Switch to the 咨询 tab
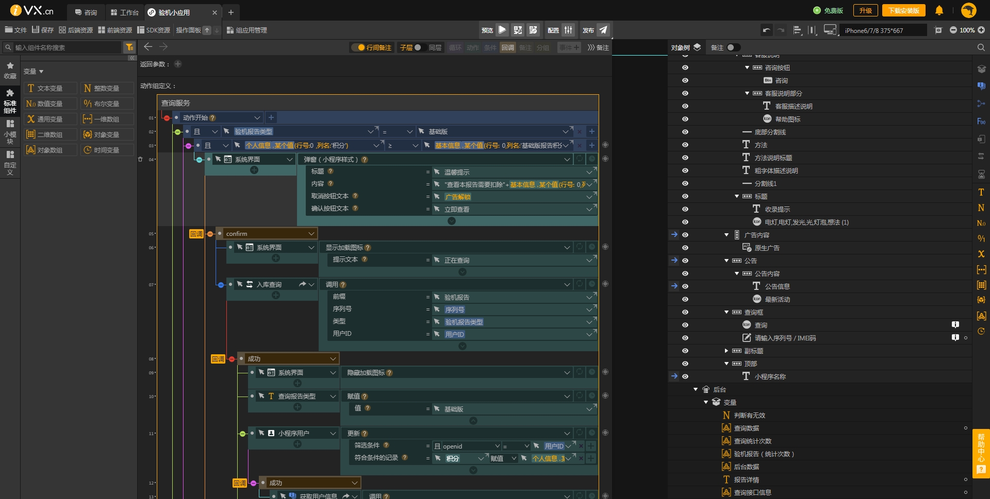 pyautogui.click(x=86, y=12)
